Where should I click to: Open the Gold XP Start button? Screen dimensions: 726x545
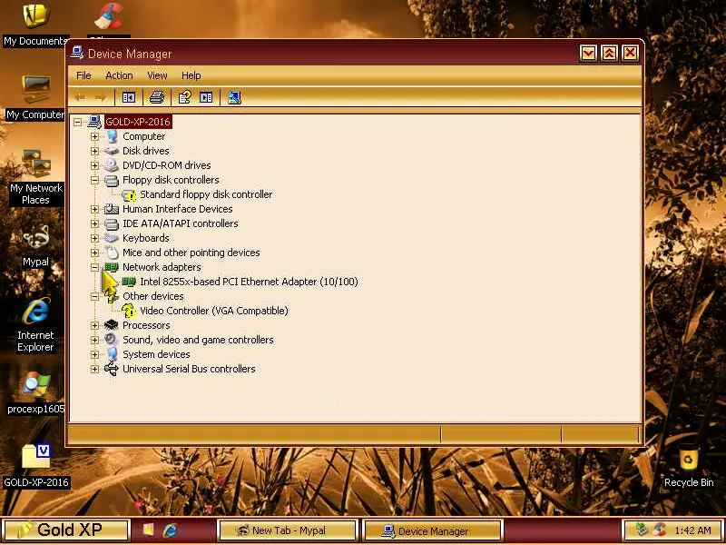[65, 530]
